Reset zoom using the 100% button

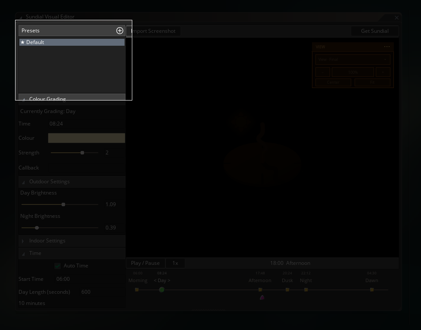353,72
